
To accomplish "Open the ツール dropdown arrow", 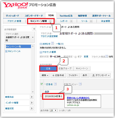I will pos(91,21).
